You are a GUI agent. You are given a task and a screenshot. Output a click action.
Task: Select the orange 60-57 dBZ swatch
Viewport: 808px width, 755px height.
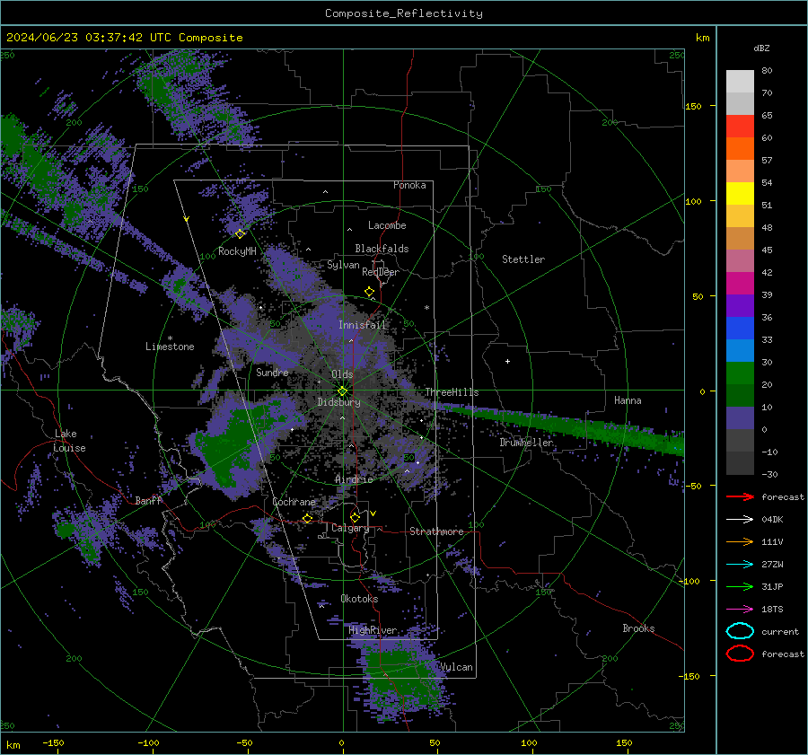click(x=740, y=148)
